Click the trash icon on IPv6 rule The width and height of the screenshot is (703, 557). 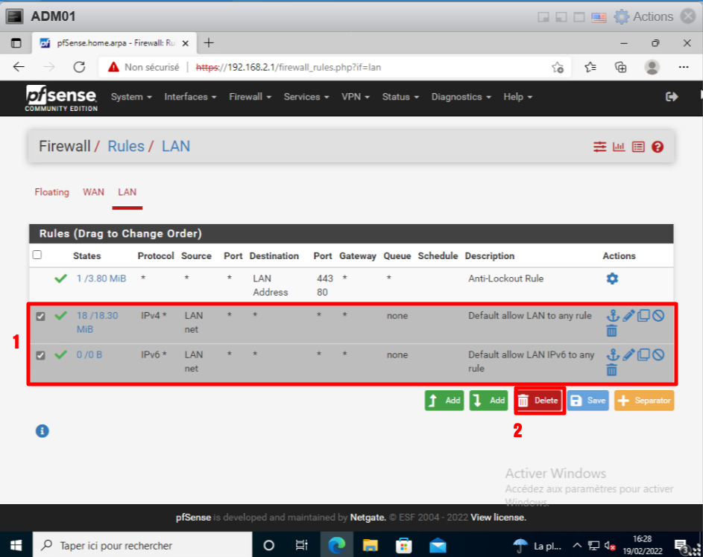[612, 370]
